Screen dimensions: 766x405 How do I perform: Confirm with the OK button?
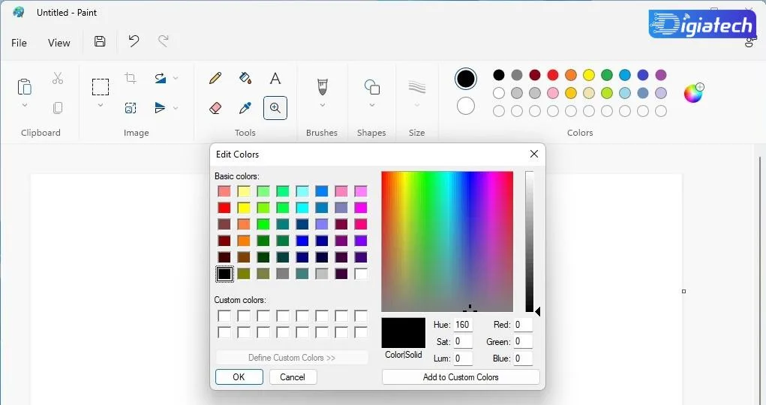(x=239, y=376)
